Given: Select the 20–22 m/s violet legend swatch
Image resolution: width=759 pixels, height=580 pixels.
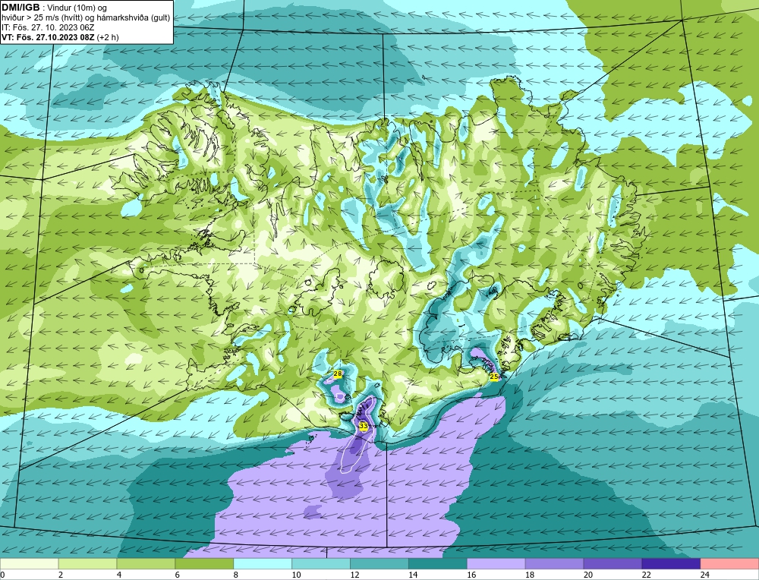Looking at the screenshot, I should point(613,564).
